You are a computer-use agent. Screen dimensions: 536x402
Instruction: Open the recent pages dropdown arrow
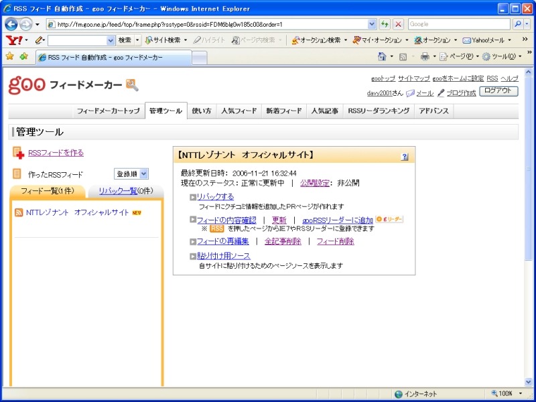pyautogui.click(x=38, y=25)
